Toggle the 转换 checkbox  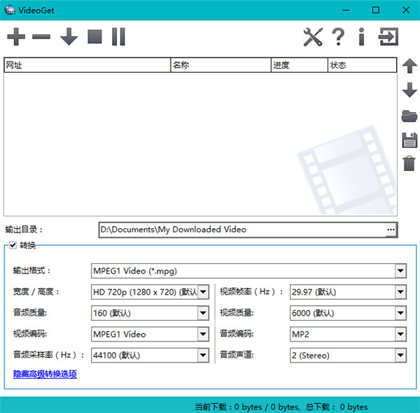tap(12, 246)
